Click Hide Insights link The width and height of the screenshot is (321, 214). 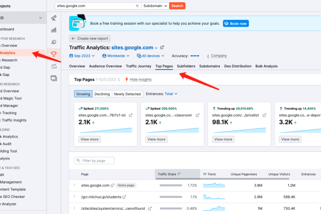[x=141, y=80]
